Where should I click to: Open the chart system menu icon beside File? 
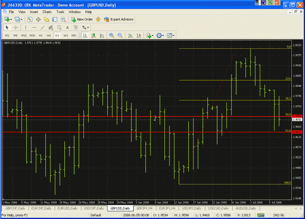tap(4, 12)
